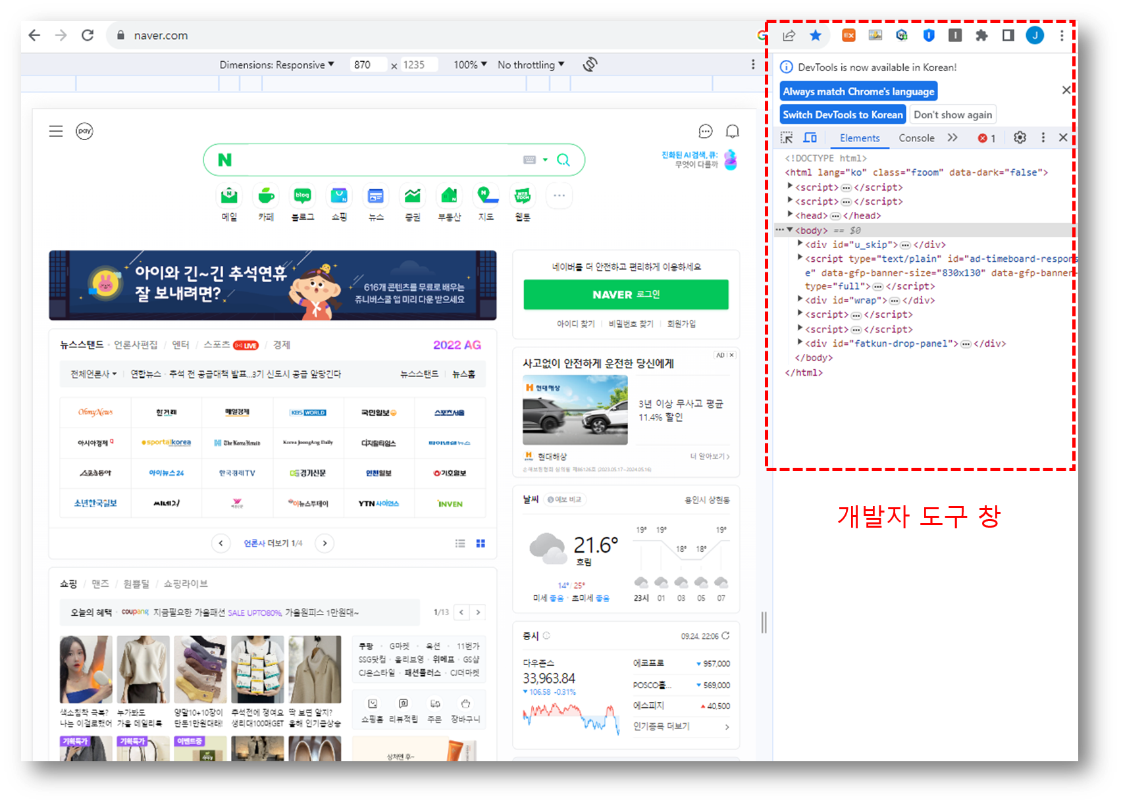
Task: Click the 아이디 찾기 link
Action: coord(575,324)
